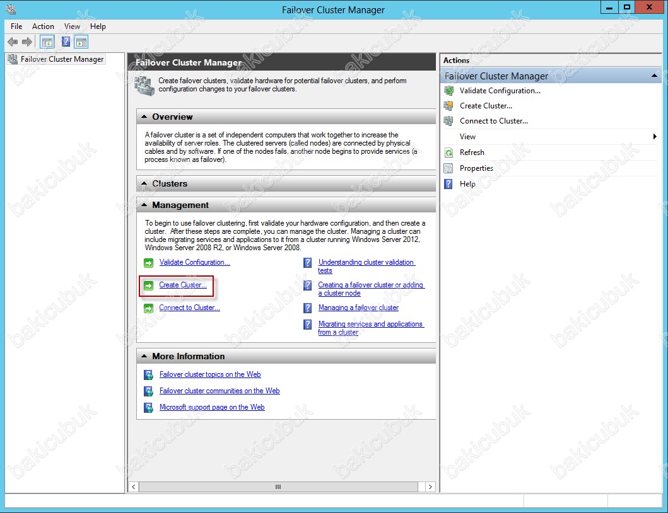Collapse the Clusters section
668x513 pixels.
(144, 183)
